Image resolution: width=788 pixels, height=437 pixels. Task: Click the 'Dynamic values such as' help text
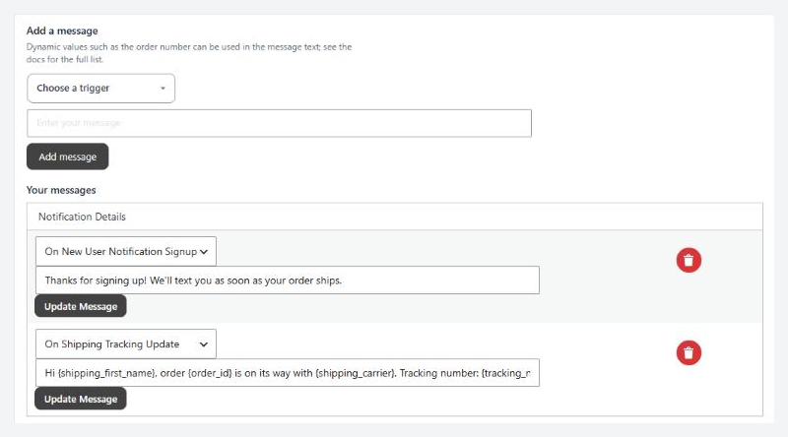(x=189, y=53)
